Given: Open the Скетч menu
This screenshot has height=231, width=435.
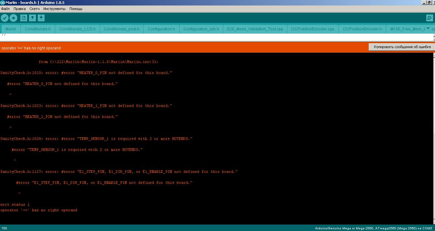Looking at the screenshot, I should [34, 9].
